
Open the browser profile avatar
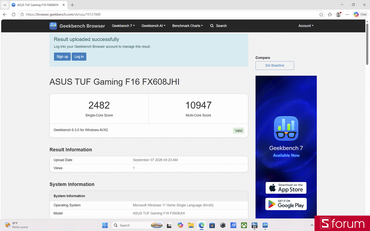tap(339, 14)
